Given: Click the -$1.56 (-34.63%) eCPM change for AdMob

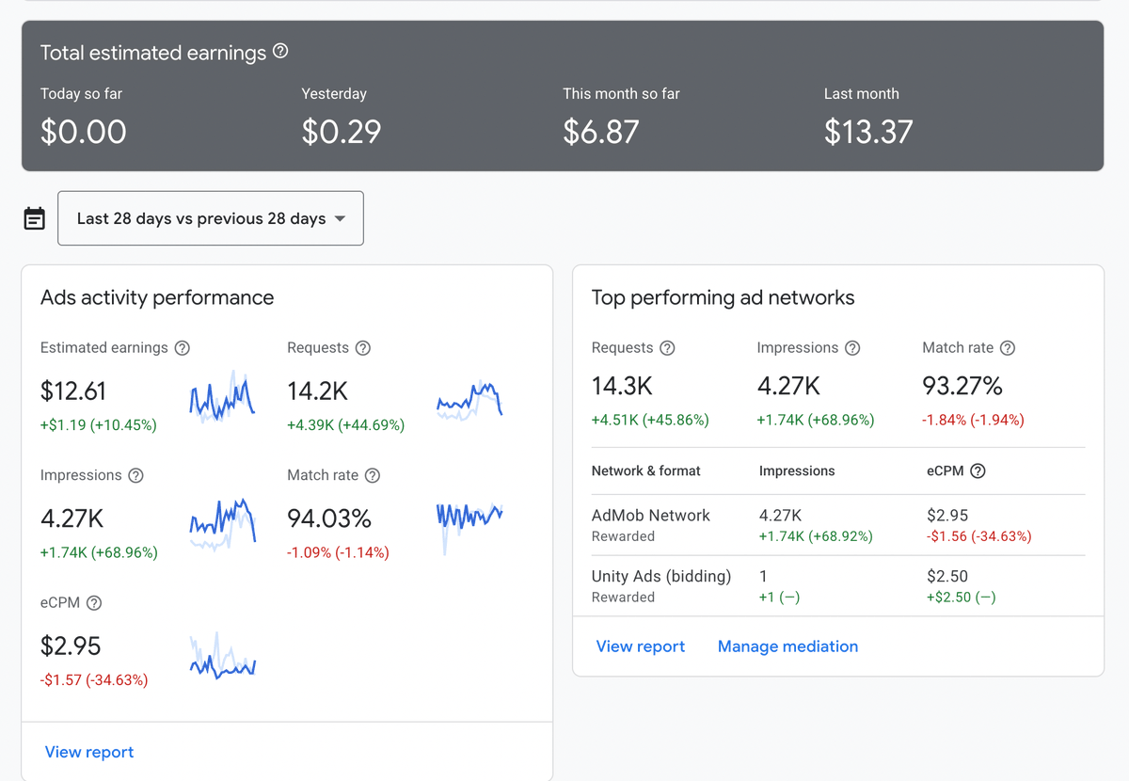Looking at the screenshot, I should coord(979,536).
